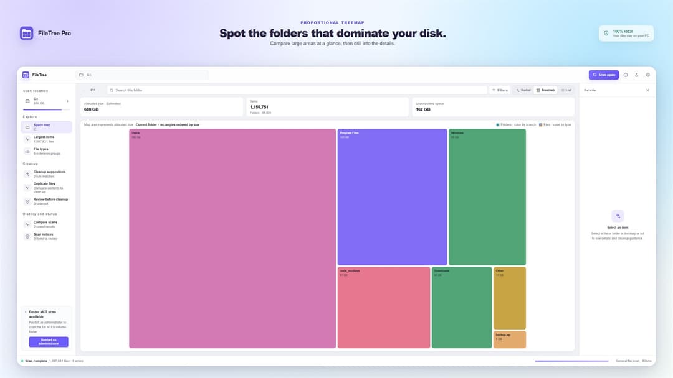
Task: Open Cleanup suggestions in sidebar
Action: click(46, 174)
